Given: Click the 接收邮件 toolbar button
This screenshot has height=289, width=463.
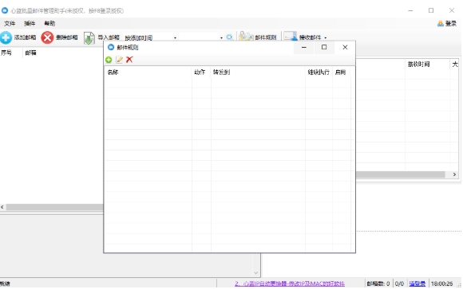Looking at the screenshot, I should click(302, 37).
